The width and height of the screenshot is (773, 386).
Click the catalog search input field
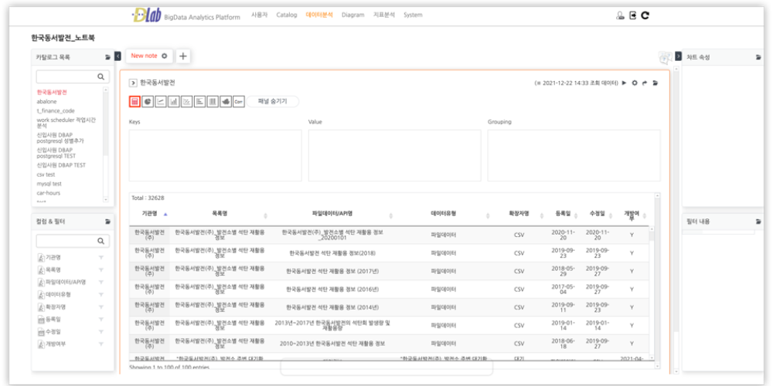(73, 76)
